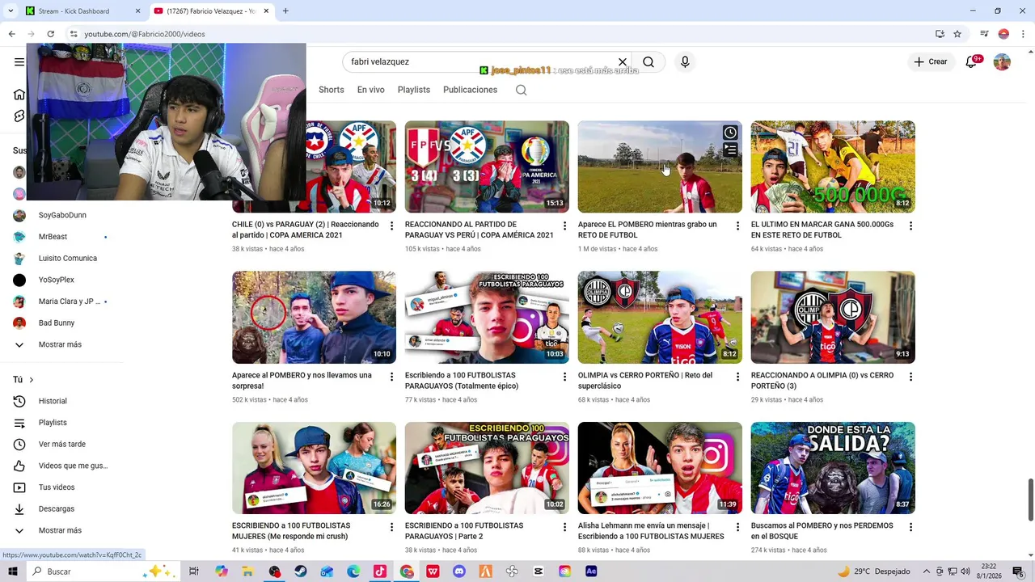Open SoyGaboDunn subscription channel
Screen dimensions: 1035x582
[62, 215]
